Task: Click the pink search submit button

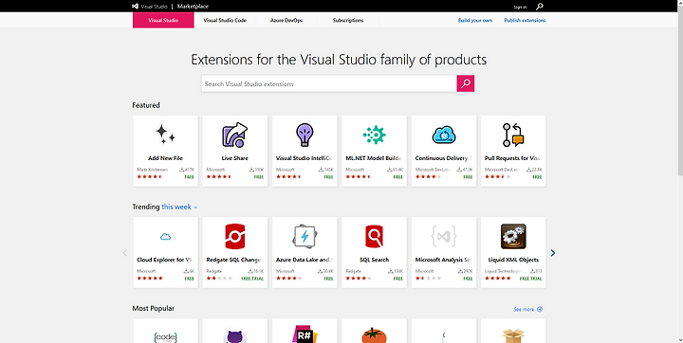Action: [x=466, y=83]
